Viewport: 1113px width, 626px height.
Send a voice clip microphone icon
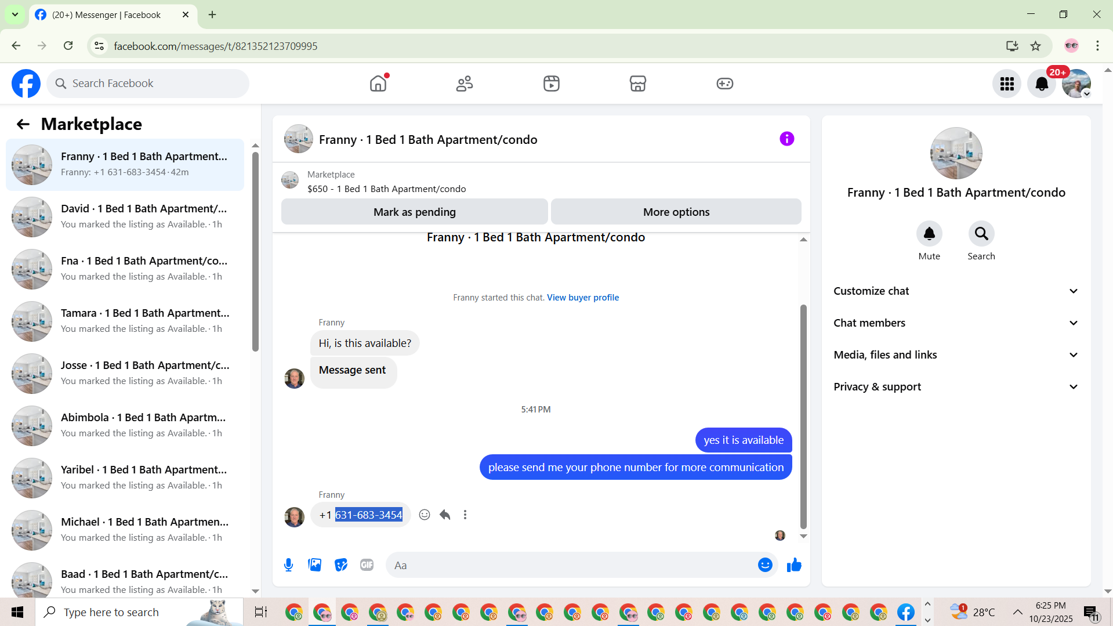(288, 565)
